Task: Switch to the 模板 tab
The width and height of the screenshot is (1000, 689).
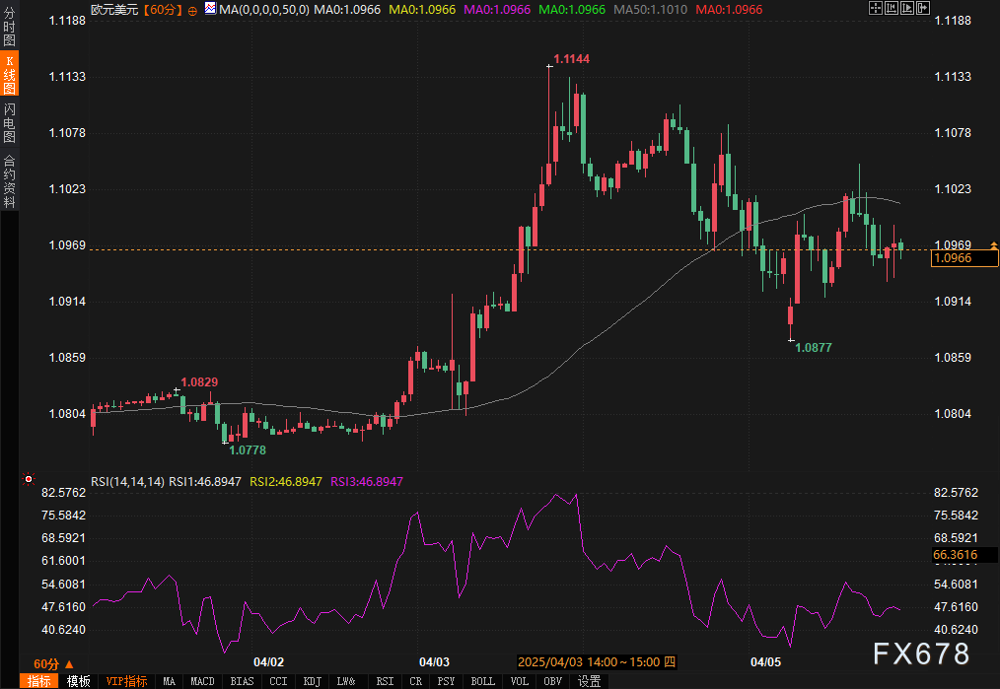Action: pyautogui.click(x=79, y=681)
